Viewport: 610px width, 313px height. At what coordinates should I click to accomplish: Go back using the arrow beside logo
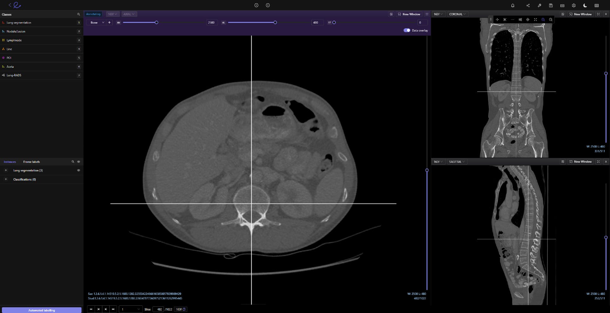pyautogui.click(x=10, y=5)
